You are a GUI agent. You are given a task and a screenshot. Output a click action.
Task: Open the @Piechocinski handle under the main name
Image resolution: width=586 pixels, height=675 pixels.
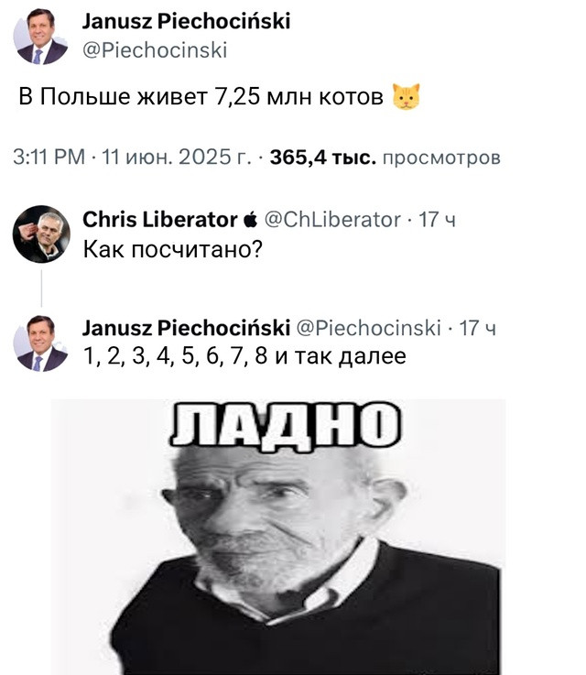pyautogui.click(x=155, y=50)
